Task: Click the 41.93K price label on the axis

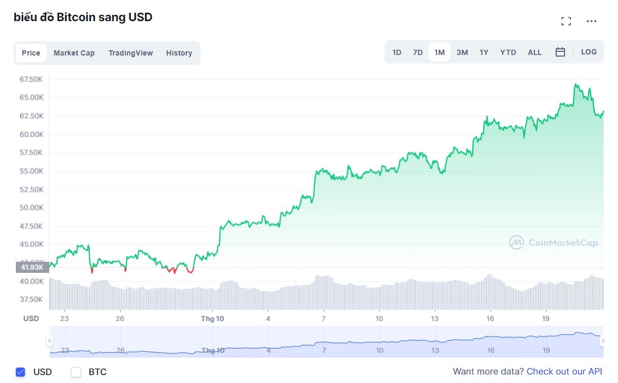Action: click(x=32, y=267)
